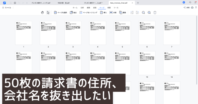The image size is (198, 104).
Task: Select page 4 thumbnail
Action: [x=97, y=33]
